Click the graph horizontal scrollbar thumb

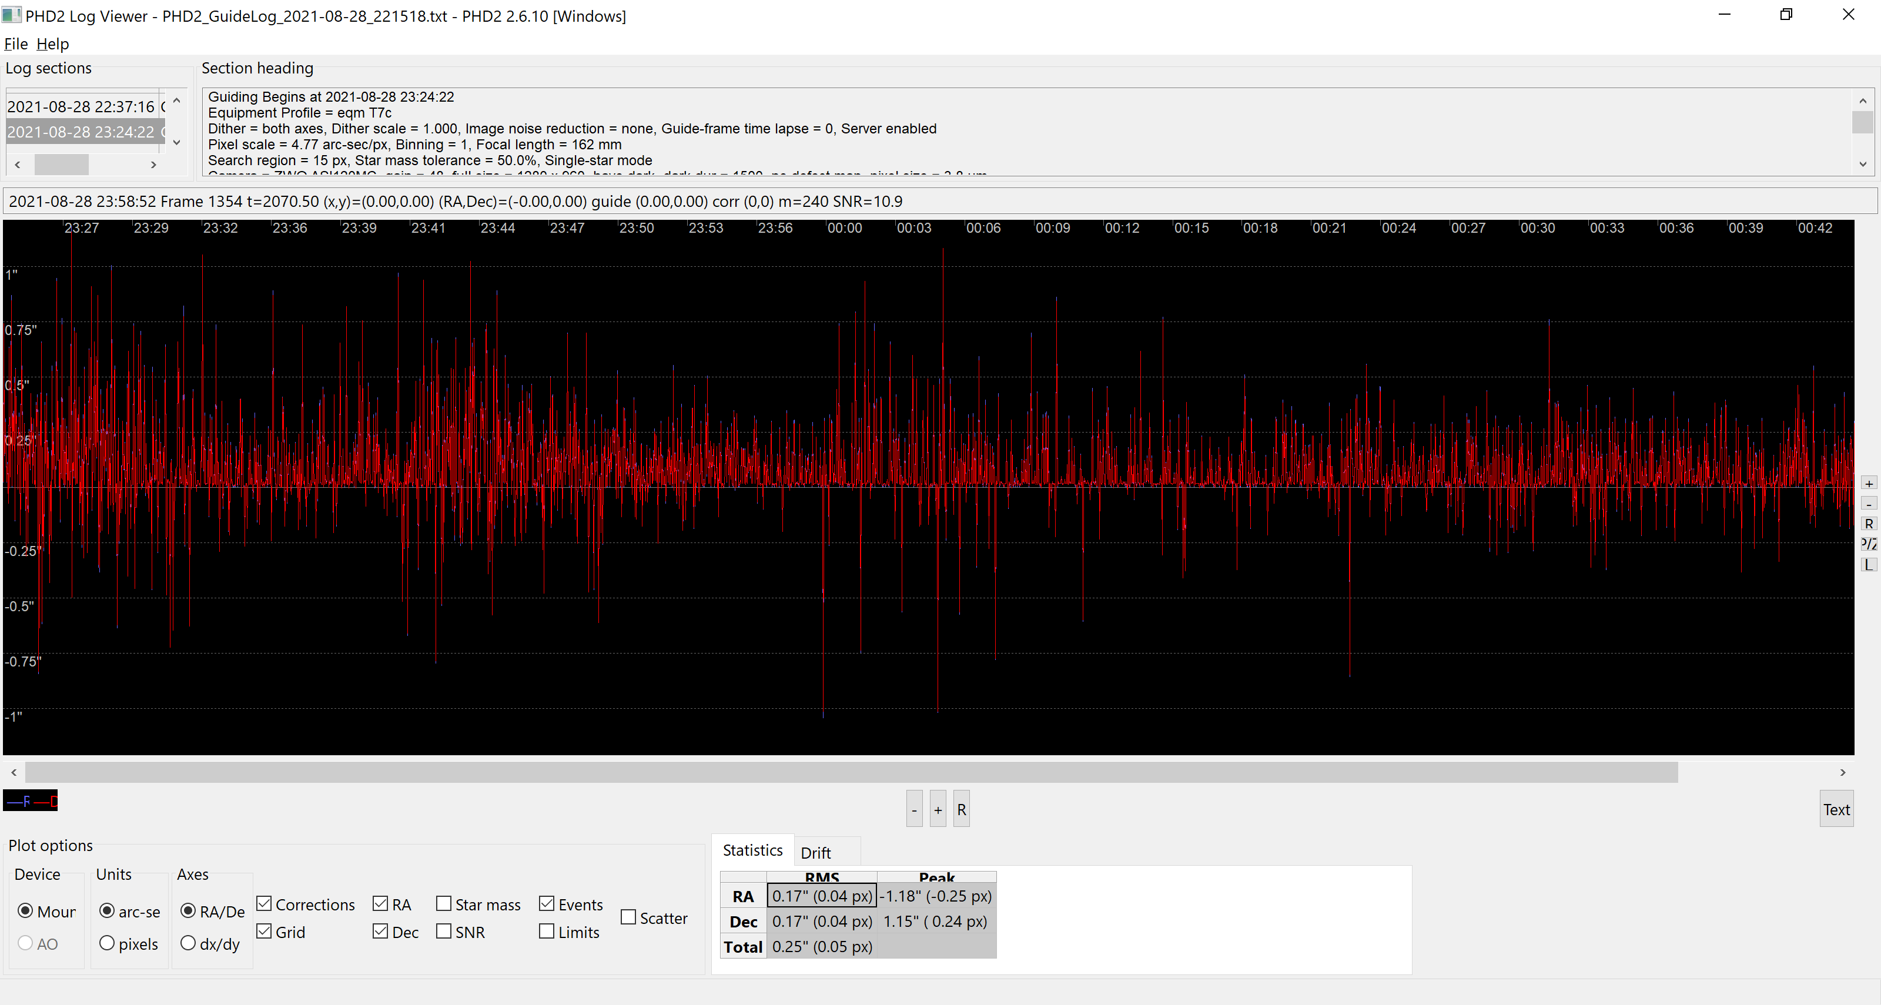click(x=851, y=772)
